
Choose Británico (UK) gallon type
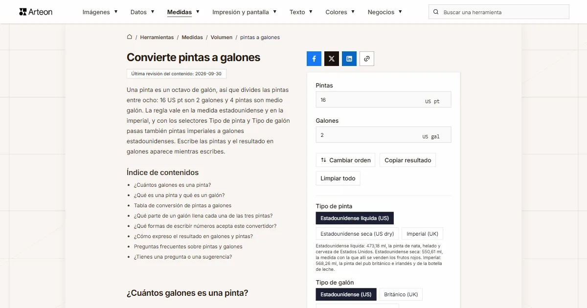click(401, 294)
